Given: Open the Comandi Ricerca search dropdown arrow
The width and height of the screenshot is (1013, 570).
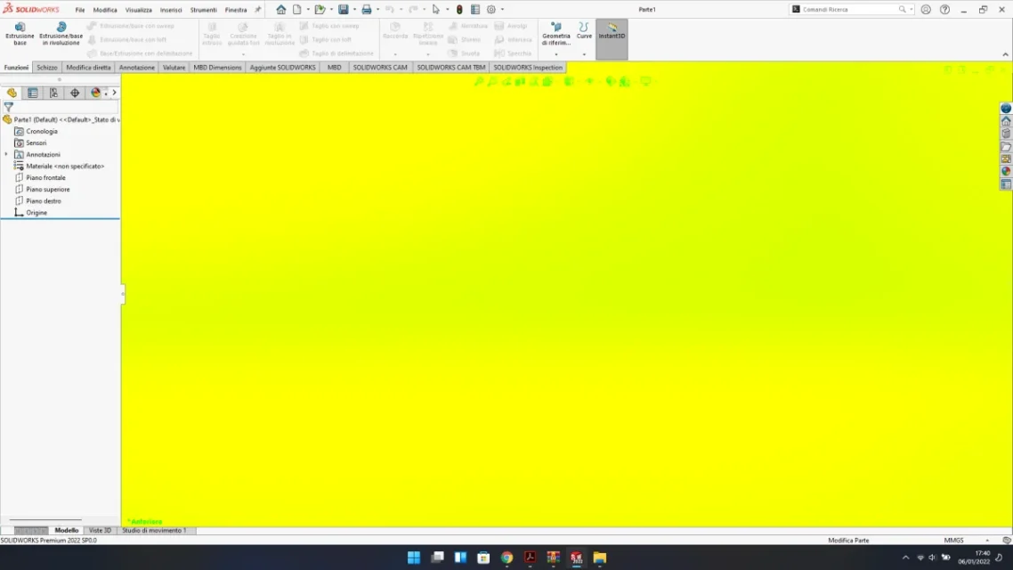Looking at the screenshot, I should (x=912, y=10).
